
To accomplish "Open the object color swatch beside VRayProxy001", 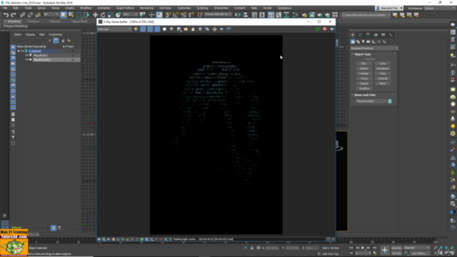I will pos(390,101).
